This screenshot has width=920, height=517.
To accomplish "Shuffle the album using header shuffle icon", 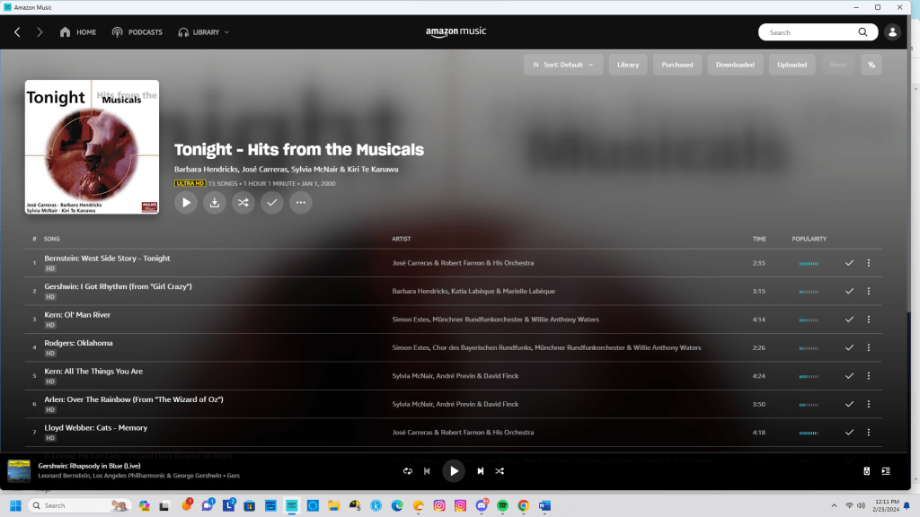I will tap(243, 203).
